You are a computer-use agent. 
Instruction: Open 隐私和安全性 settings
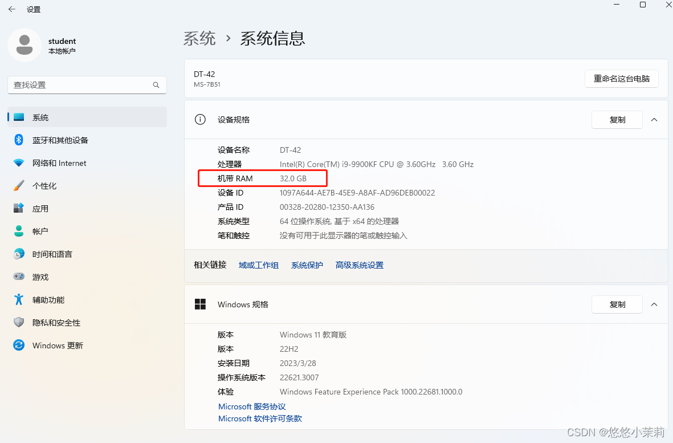87,322
